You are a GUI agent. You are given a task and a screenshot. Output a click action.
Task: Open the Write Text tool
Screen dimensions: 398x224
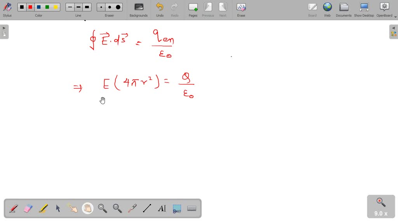(x=162, y=208)
